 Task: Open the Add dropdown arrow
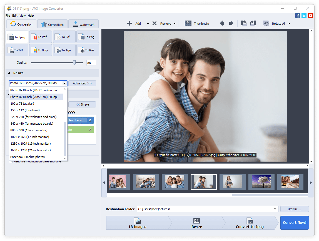point(148,24)
